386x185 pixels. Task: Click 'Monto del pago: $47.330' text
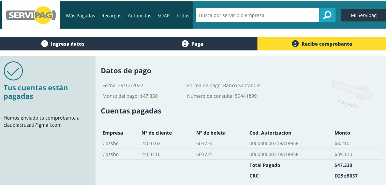coord(130,96)
